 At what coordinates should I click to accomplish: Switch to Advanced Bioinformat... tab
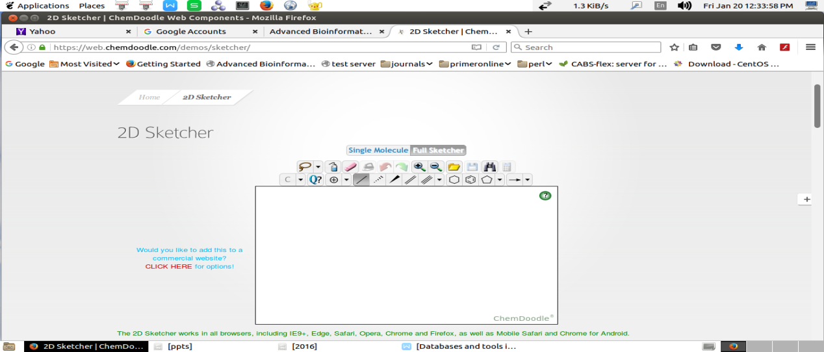pos(326,31)
